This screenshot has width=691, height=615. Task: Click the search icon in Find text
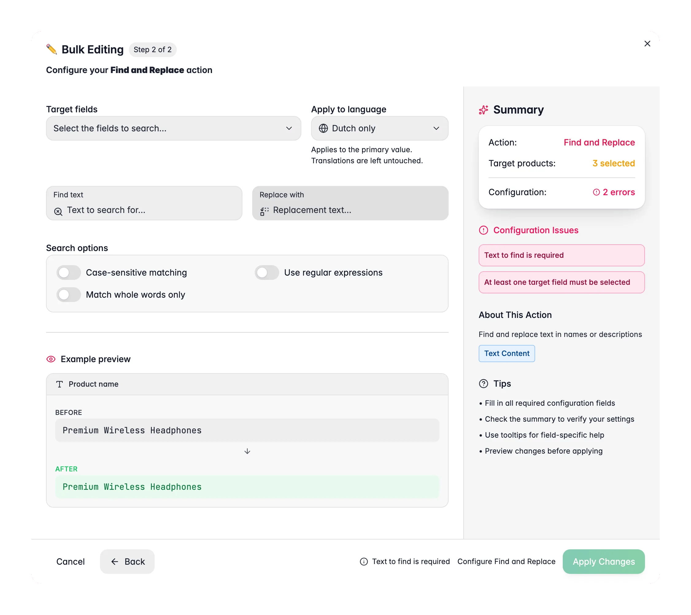(x=58, y=212)
